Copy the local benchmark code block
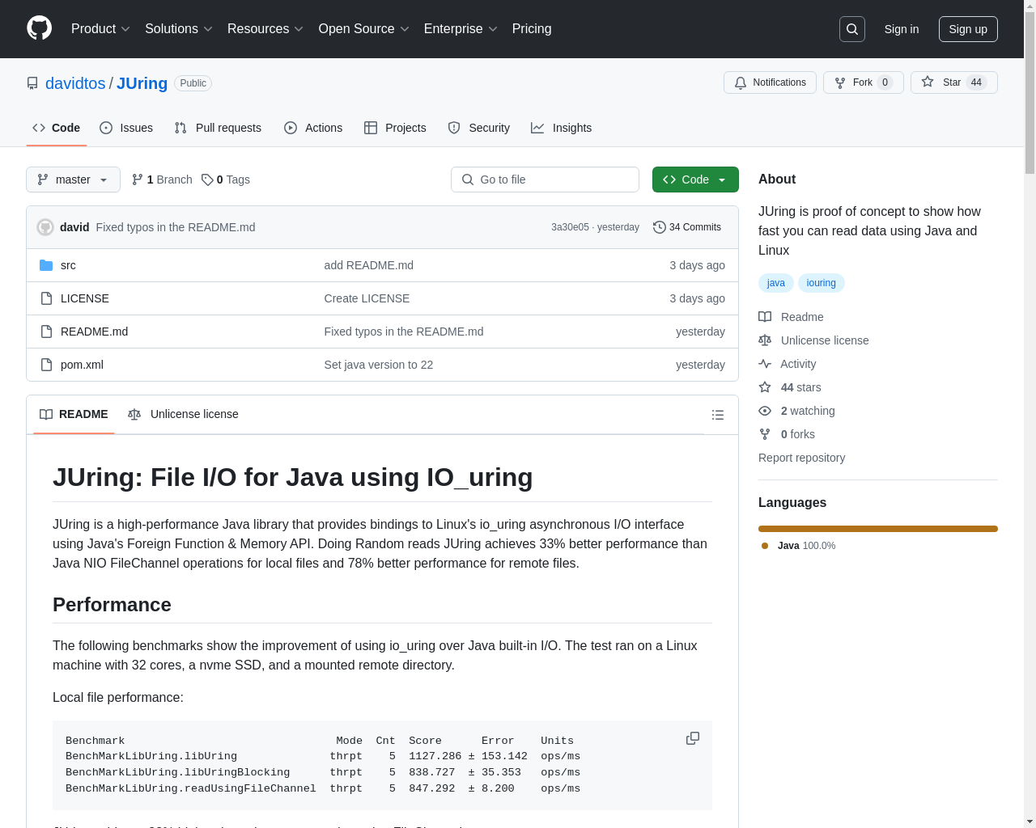The height and width of the screenshot is (828, 1036). click(693, 738)
